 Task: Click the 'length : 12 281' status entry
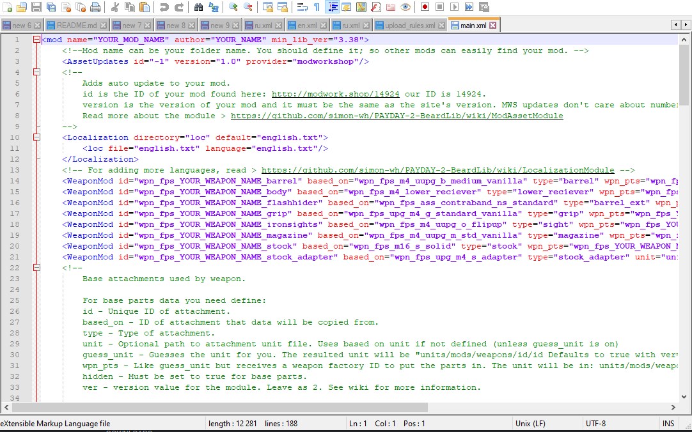(x=233, y=424)
